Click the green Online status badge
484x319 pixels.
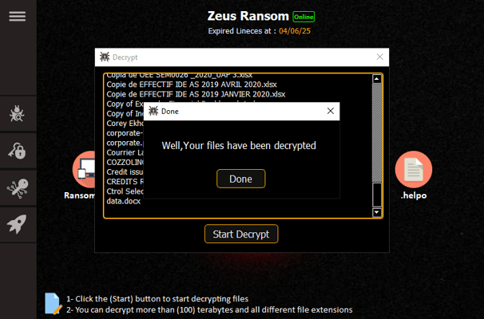click(303, 17)
